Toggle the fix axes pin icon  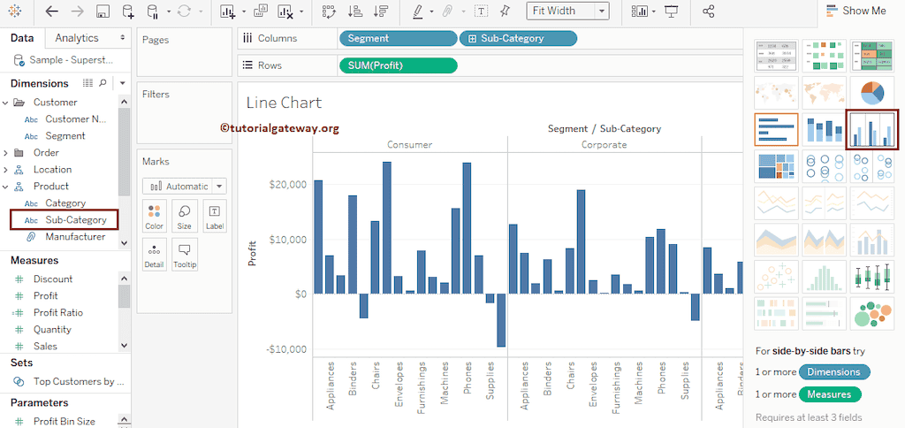(x=505, y=11)
